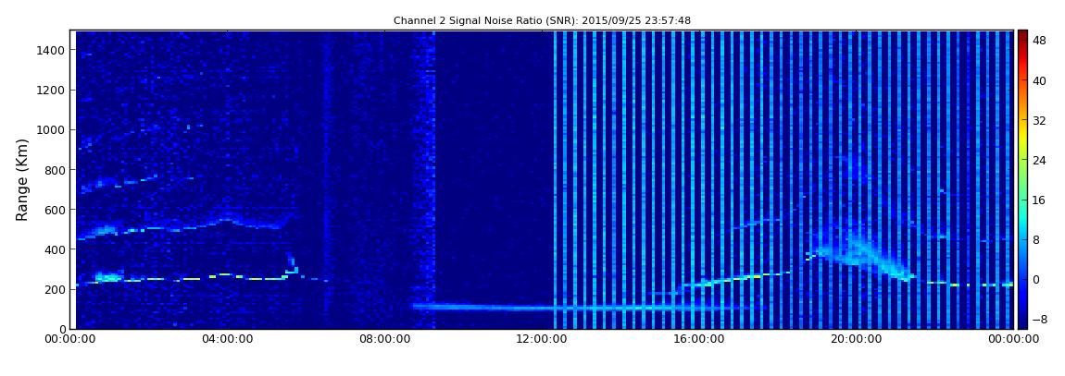Click the 1400 tick label on range axis

coord(52,50)
